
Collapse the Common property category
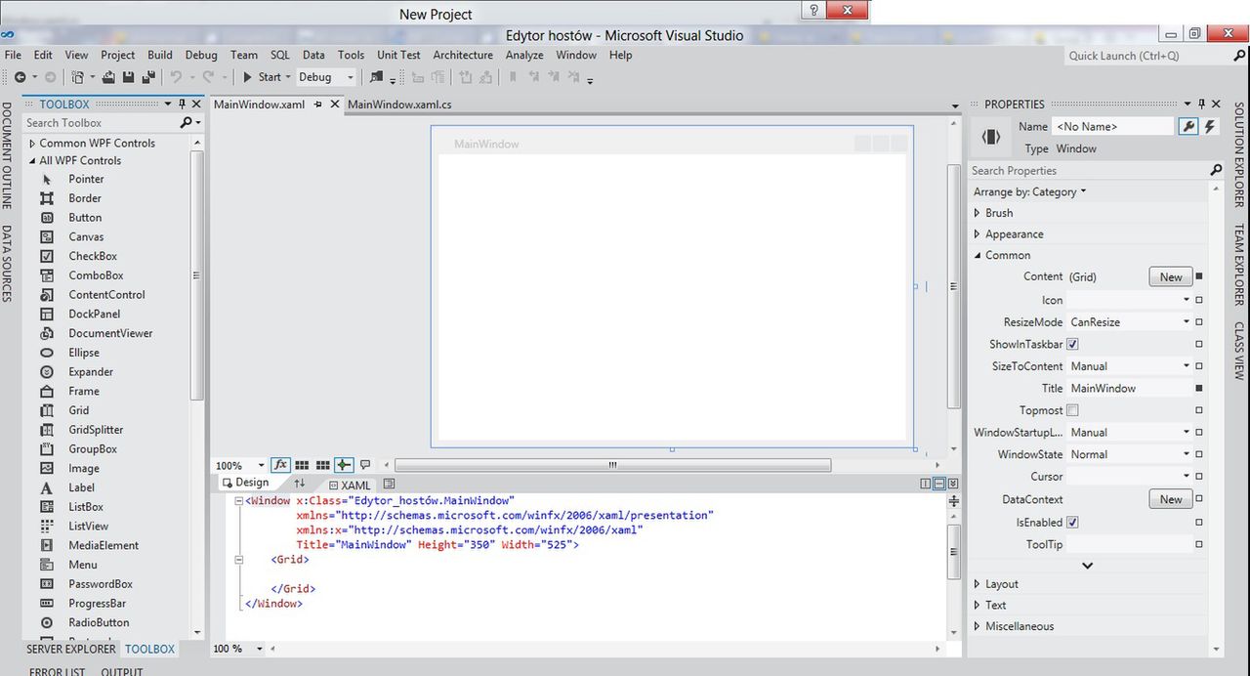click(978, 256)
